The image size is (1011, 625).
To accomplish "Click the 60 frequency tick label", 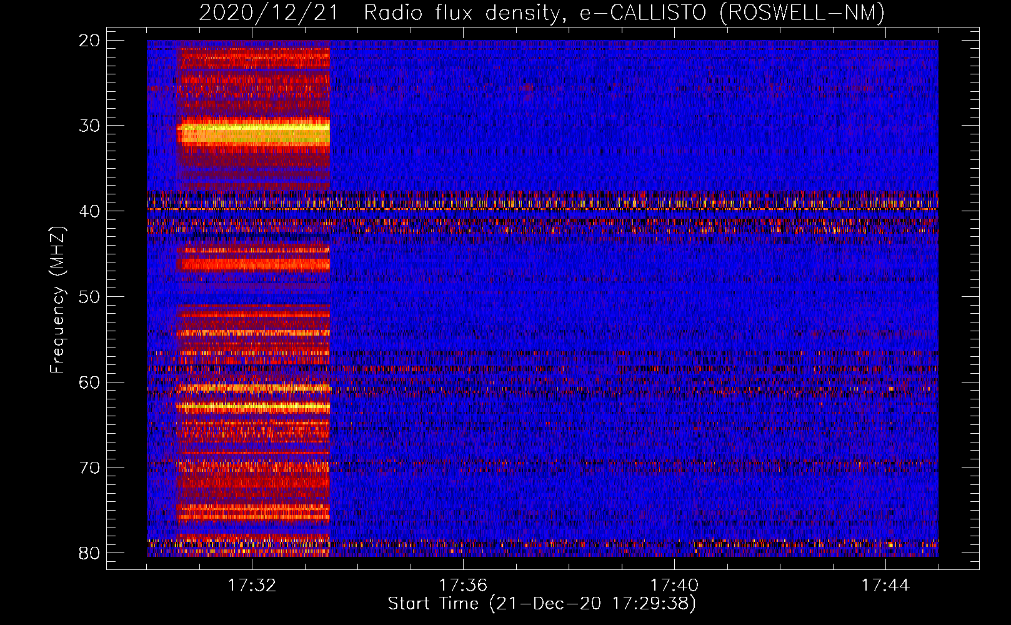I will tap(91, 382).
